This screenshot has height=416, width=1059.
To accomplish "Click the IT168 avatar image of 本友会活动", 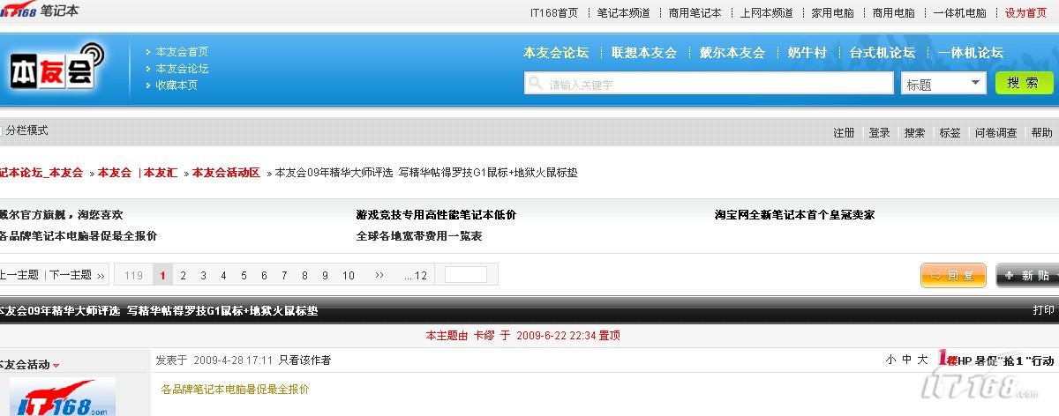I will coord(63,397).
